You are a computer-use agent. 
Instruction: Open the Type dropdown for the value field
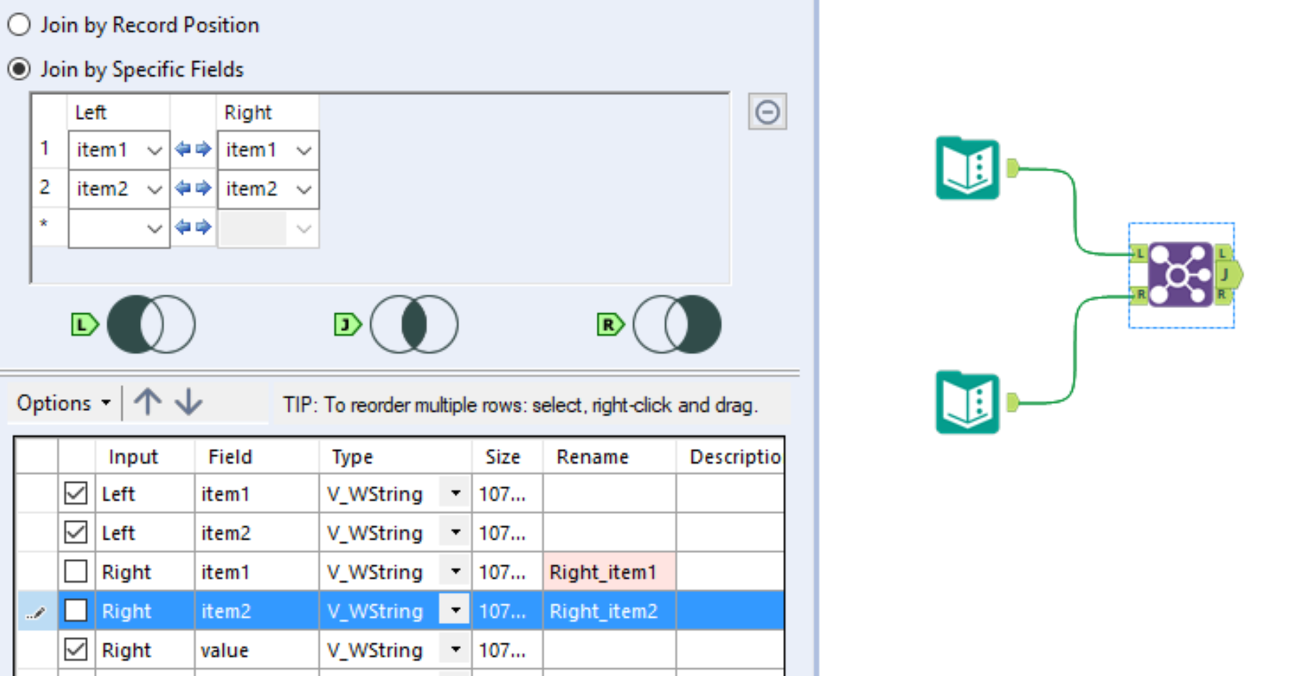[x=455, y=649]
